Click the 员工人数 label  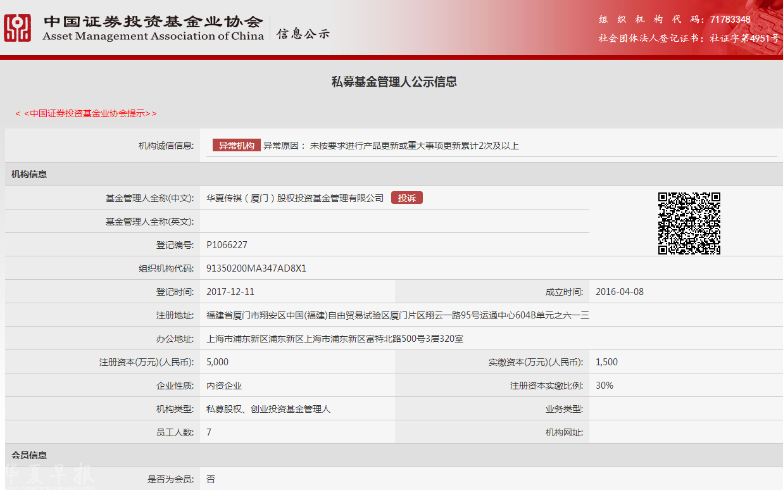[x=175, y=432]
